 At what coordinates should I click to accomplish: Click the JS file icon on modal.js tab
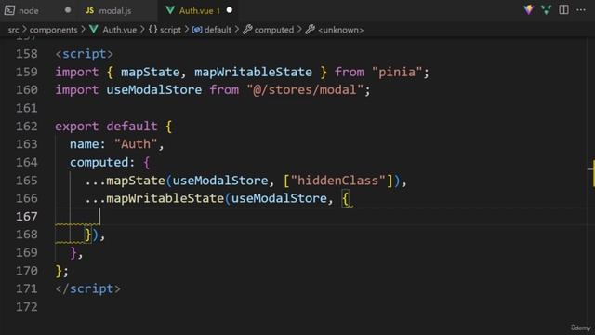tap(89, 10)
